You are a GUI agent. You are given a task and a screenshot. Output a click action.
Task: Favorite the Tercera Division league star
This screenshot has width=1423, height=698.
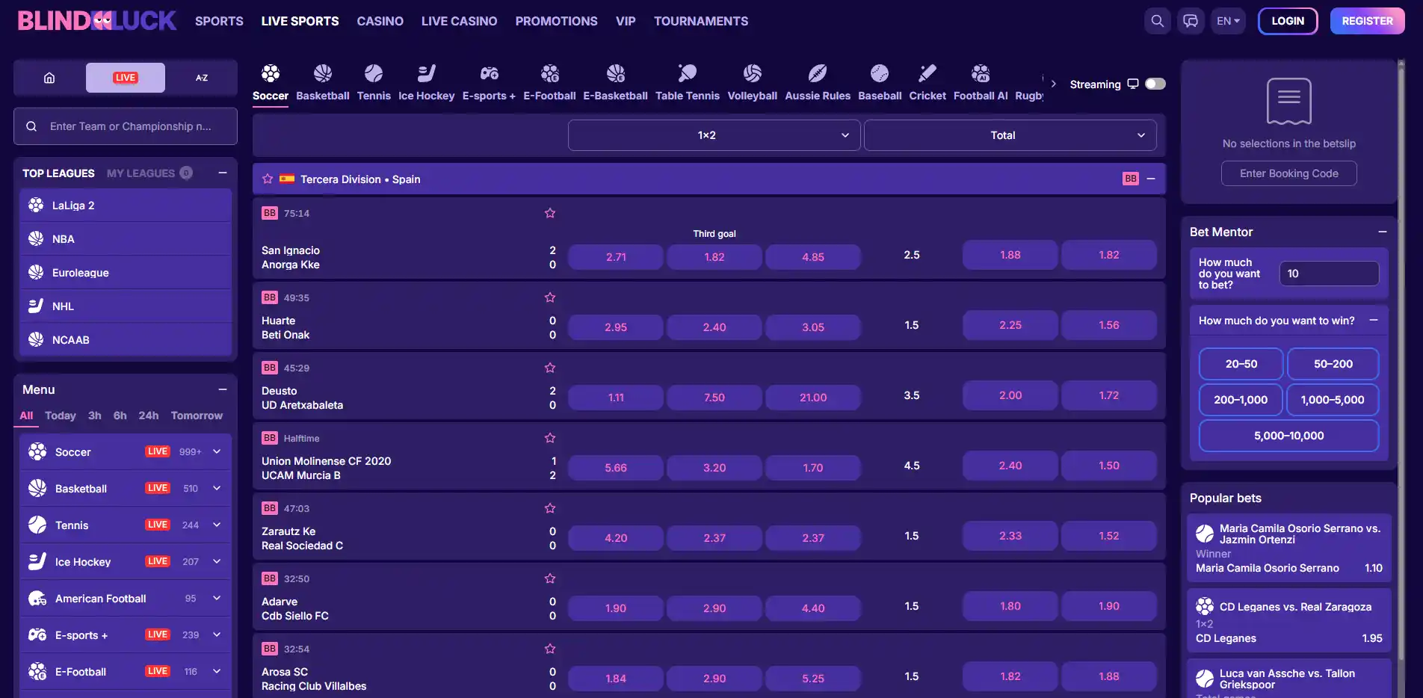(x=268, y=179)
